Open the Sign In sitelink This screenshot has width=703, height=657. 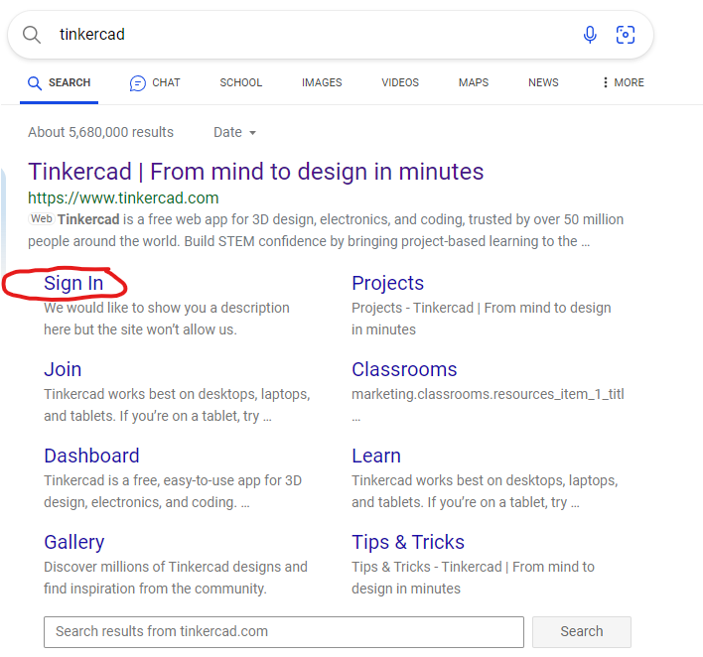[x=73, y=283]
